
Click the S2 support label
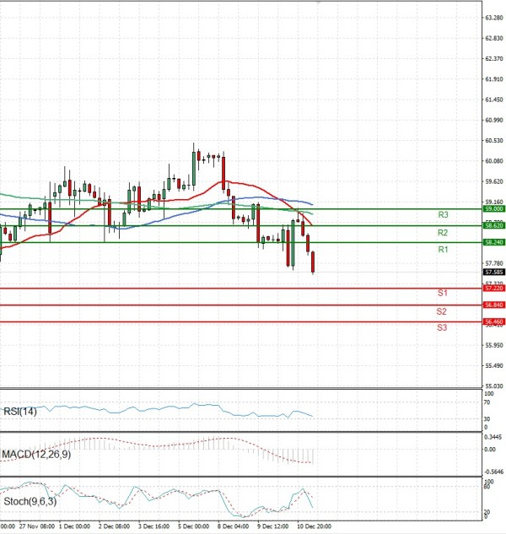[x=442, y=311]
